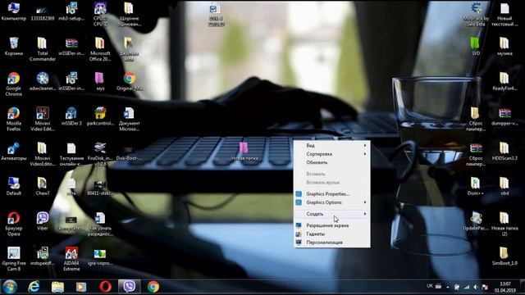Select the adwcleaner desktop icon

pyautogui.click(x=43, y=81)
